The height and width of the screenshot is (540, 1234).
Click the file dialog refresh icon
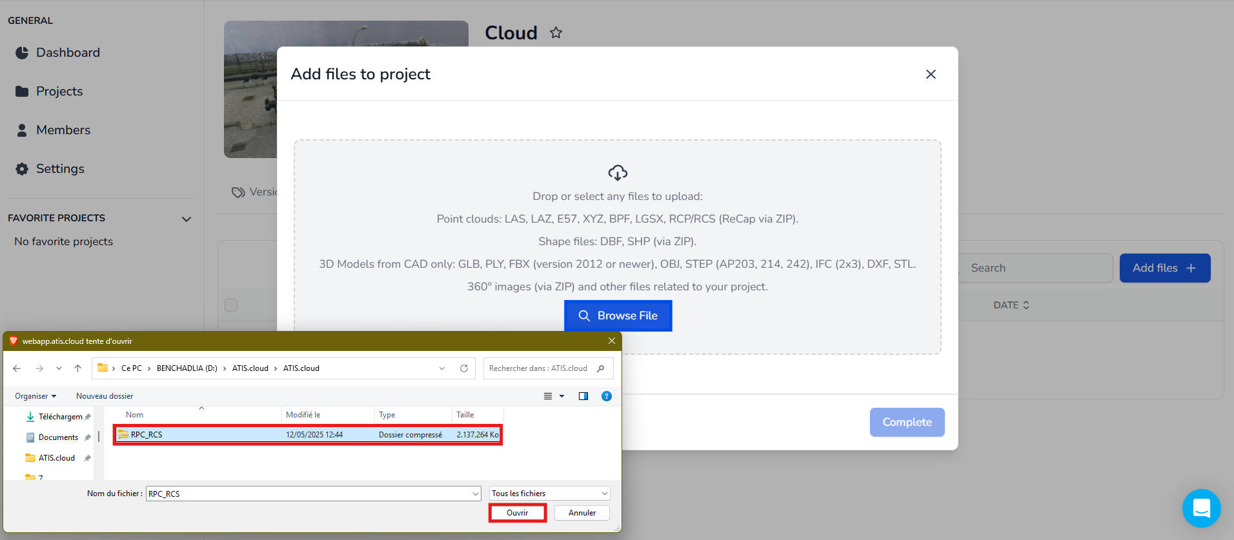(x=463, y=368)
